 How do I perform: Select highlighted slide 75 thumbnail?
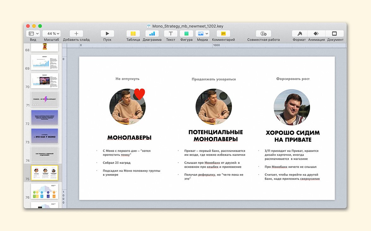point(45,173)
